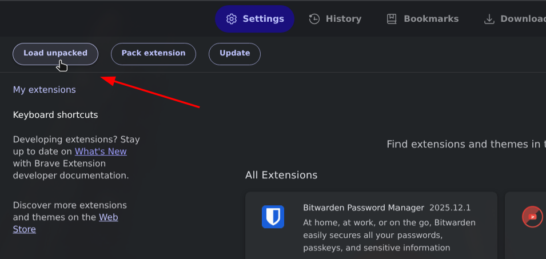Open the Web Store link
Viewport: 546px width, 259px height.
click(x=109, y=217)
